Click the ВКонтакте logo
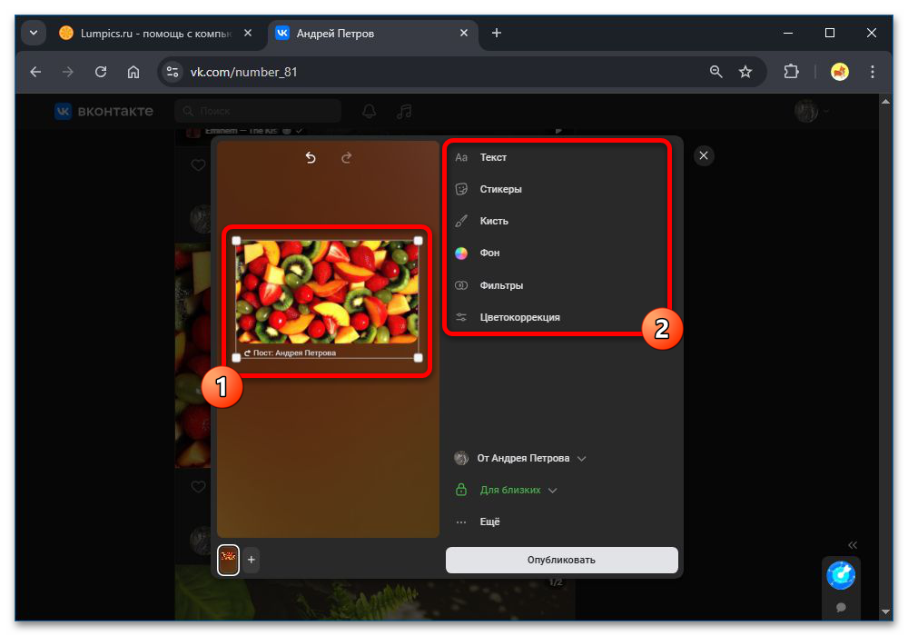Viewport: 908px width, 636px height. click(104, 111)
